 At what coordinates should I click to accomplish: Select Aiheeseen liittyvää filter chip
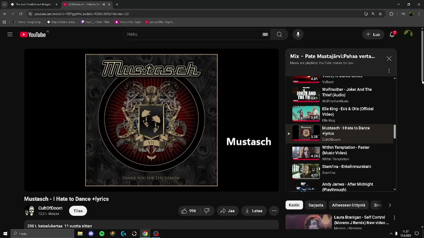(x=348, y=205)
